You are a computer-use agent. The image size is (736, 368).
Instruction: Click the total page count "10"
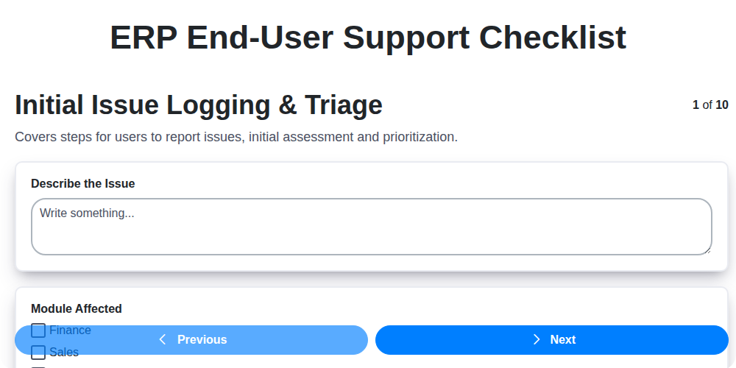point(722,105)
